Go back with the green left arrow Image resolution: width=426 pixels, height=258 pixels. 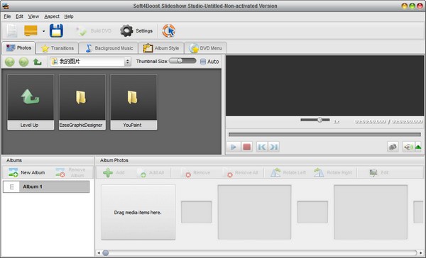click(x=10, y=62)
